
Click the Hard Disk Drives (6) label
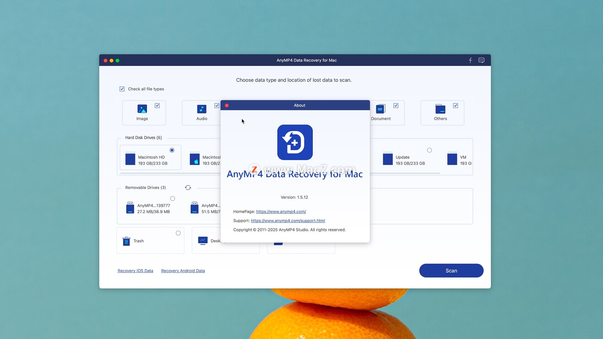tap(144, 138)
